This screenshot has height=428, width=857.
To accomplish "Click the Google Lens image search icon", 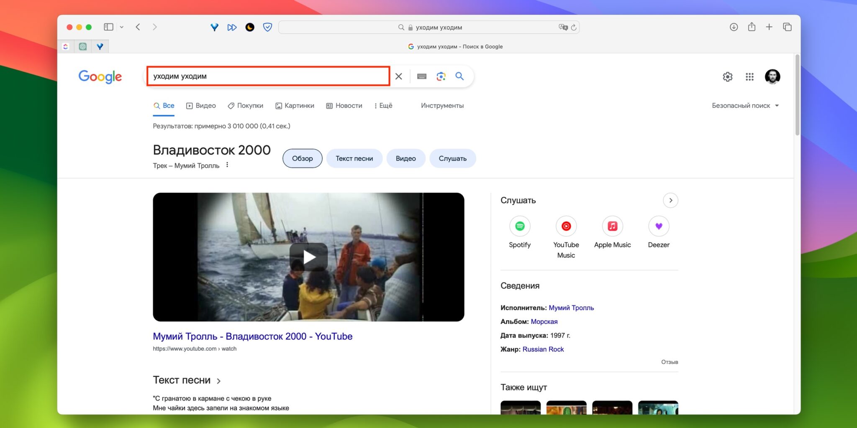I will point(441,76).
